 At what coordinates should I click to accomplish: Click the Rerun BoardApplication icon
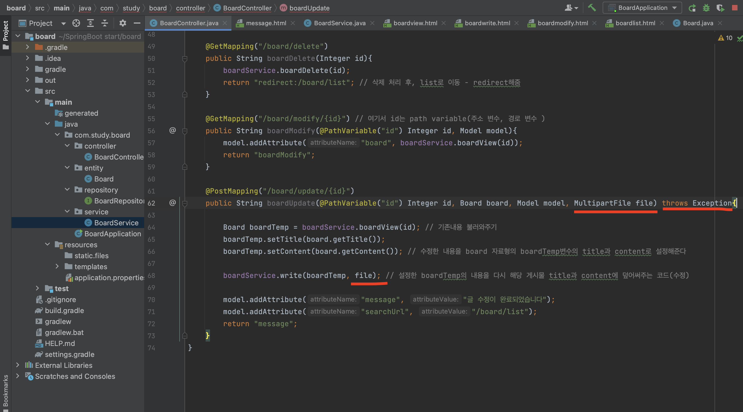coord(692,8)
